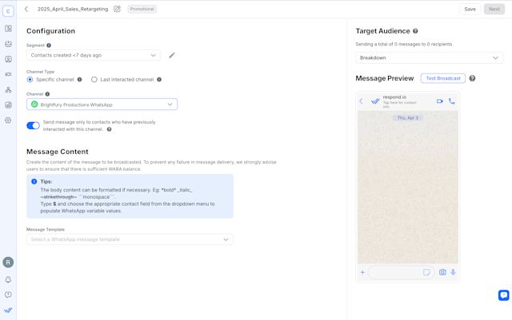Open the Workflows icon in sidebar
512x320 pixels.
click(x=8, y=89)
